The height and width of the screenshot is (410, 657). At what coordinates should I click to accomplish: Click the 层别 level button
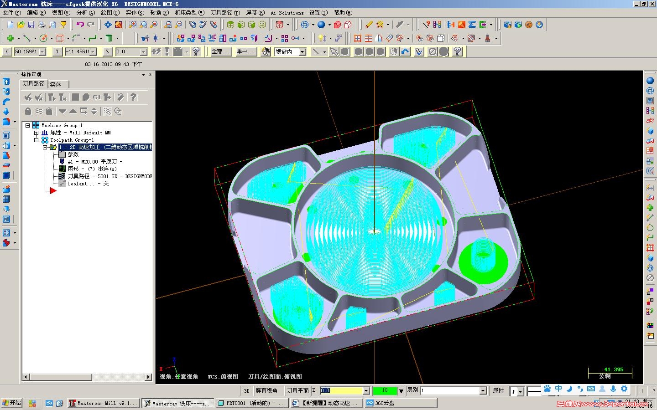tap(412, 390)
